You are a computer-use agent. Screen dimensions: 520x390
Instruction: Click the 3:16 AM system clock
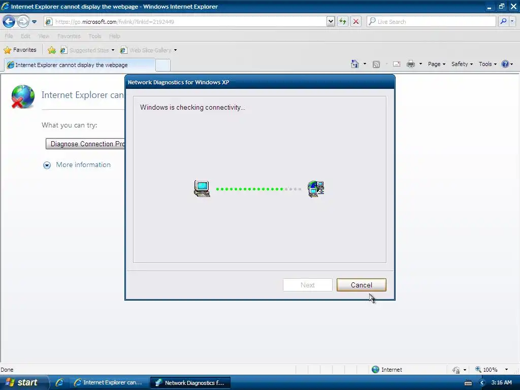pyautogui.click(x=501, y=382)
